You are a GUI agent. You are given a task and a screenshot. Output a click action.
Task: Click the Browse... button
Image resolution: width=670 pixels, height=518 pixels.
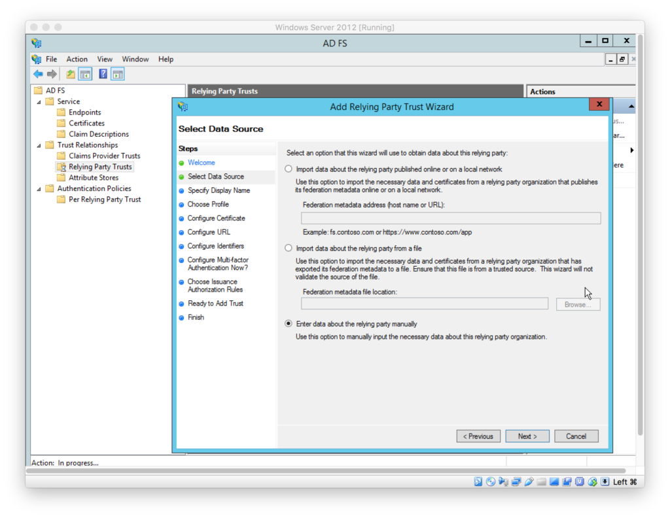578,305
